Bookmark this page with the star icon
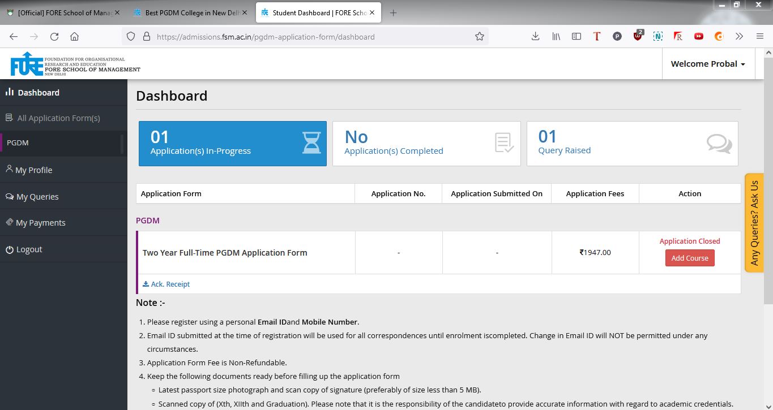Screen dimensions: 773x410 pyautogui.click(x=480, y=37)
